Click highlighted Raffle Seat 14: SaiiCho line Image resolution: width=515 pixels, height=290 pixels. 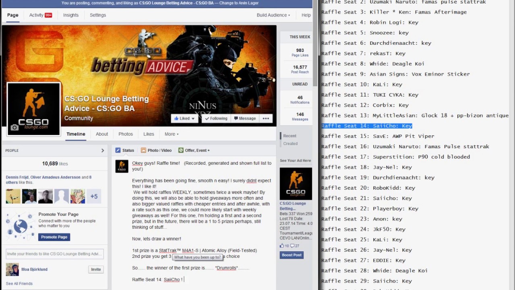[x=367, y=126]
